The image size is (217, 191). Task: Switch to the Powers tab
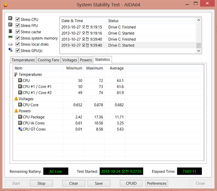click(86, 60)
